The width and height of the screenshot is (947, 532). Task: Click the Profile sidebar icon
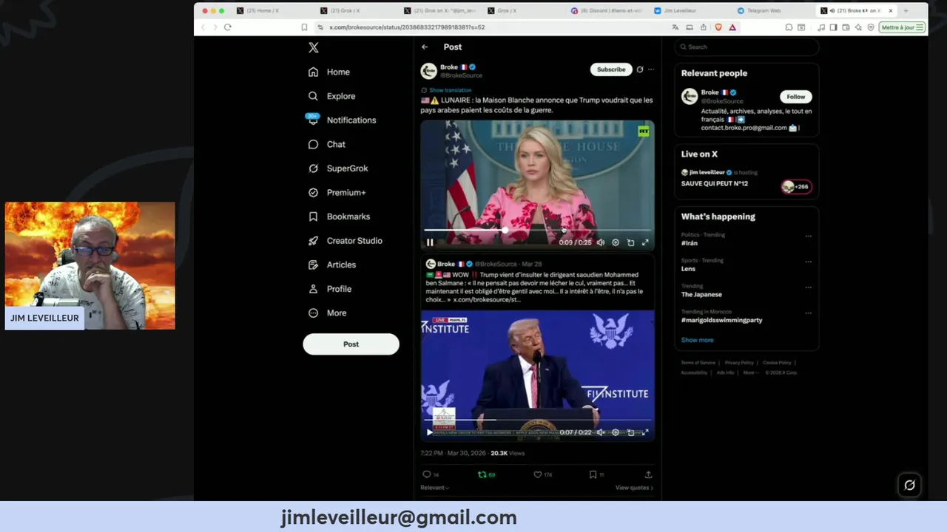pos(313,289)
